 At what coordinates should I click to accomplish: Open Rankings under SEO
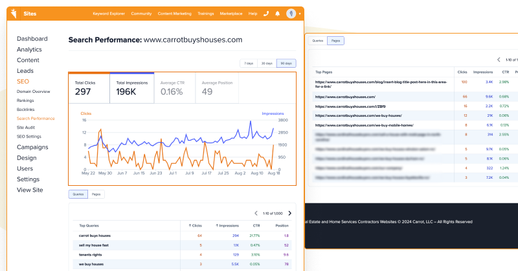[25, 101]
